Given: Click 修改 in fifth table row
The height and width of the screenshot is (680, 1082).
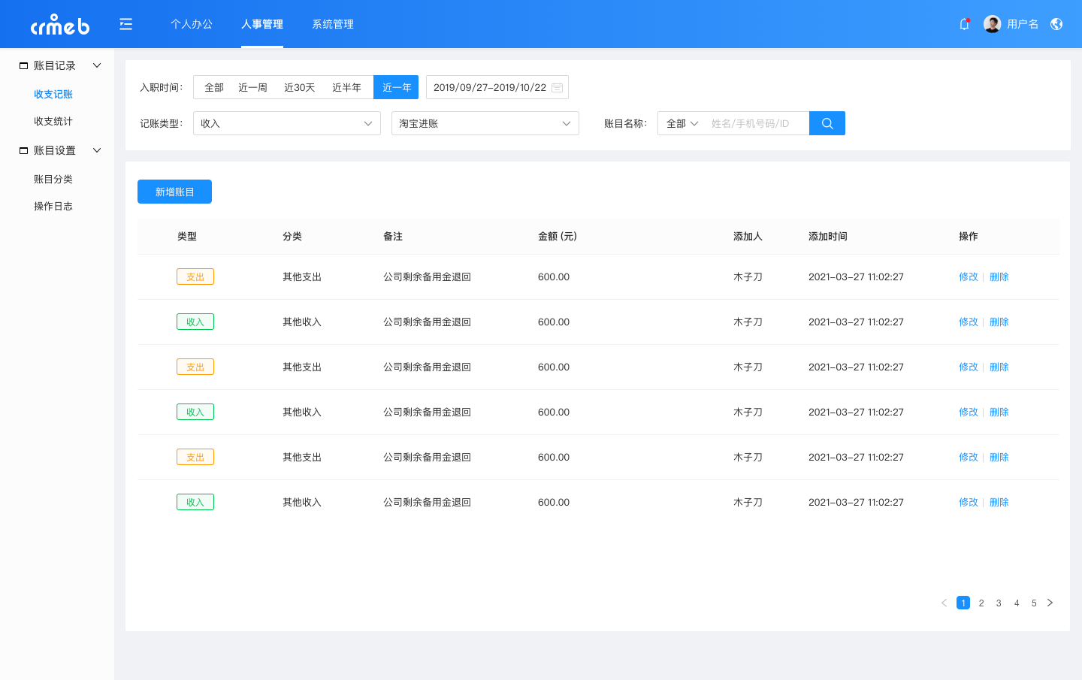Looking at the screenshot, I should pos(969,457).
